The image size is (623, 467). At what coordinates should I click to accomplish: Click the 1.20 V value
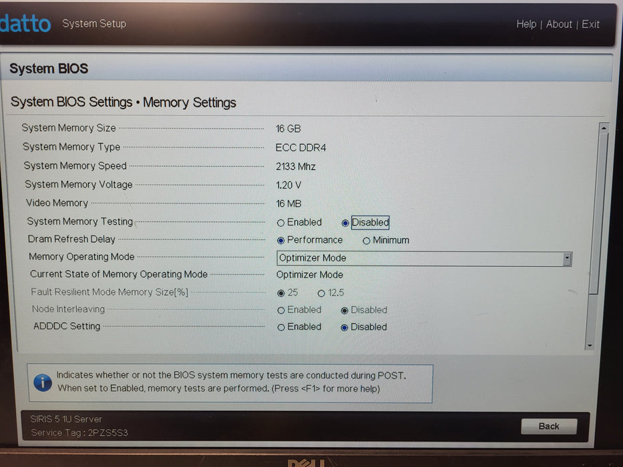(288, 185)
